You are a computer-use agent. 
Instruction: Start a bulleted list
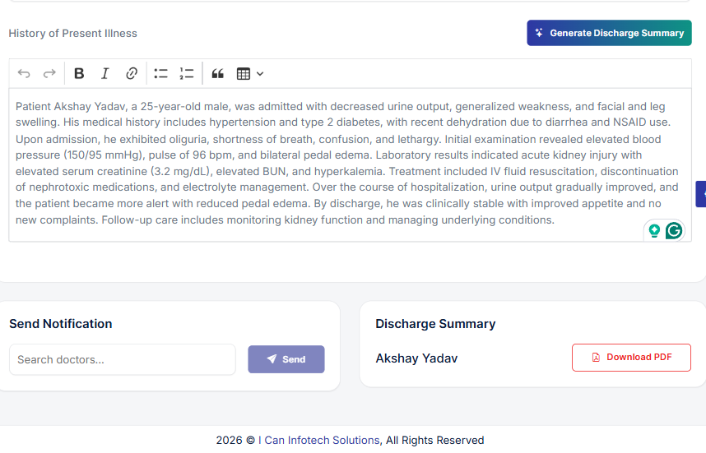pos(160,74)
